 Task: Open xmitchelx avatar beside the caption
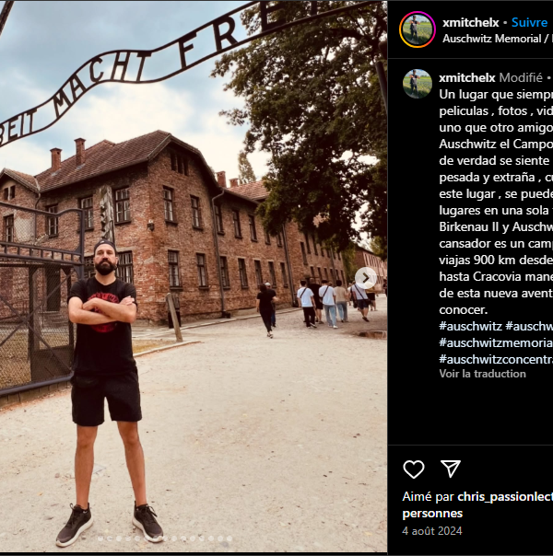tap(418, 84)
